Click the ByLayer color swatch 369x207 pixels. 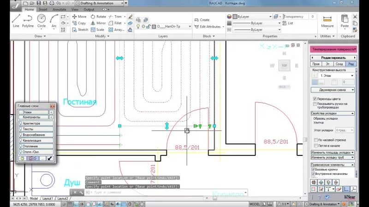click(x=235, y=17)
